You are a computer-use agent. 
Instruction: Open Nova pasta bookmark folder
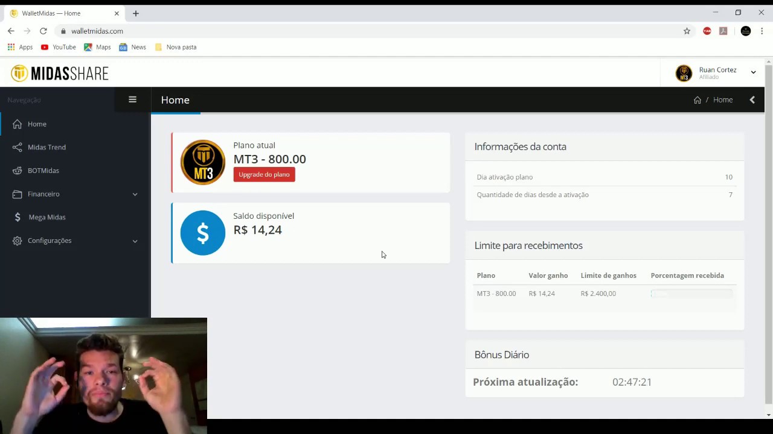pyautogui.click(x=176, y=47)
